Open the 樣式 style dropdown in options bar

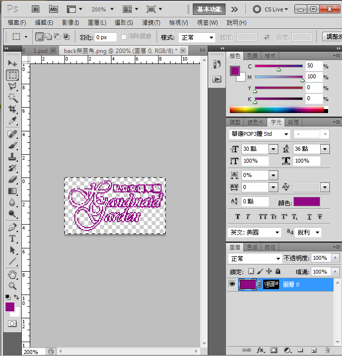tap(197, 37)
